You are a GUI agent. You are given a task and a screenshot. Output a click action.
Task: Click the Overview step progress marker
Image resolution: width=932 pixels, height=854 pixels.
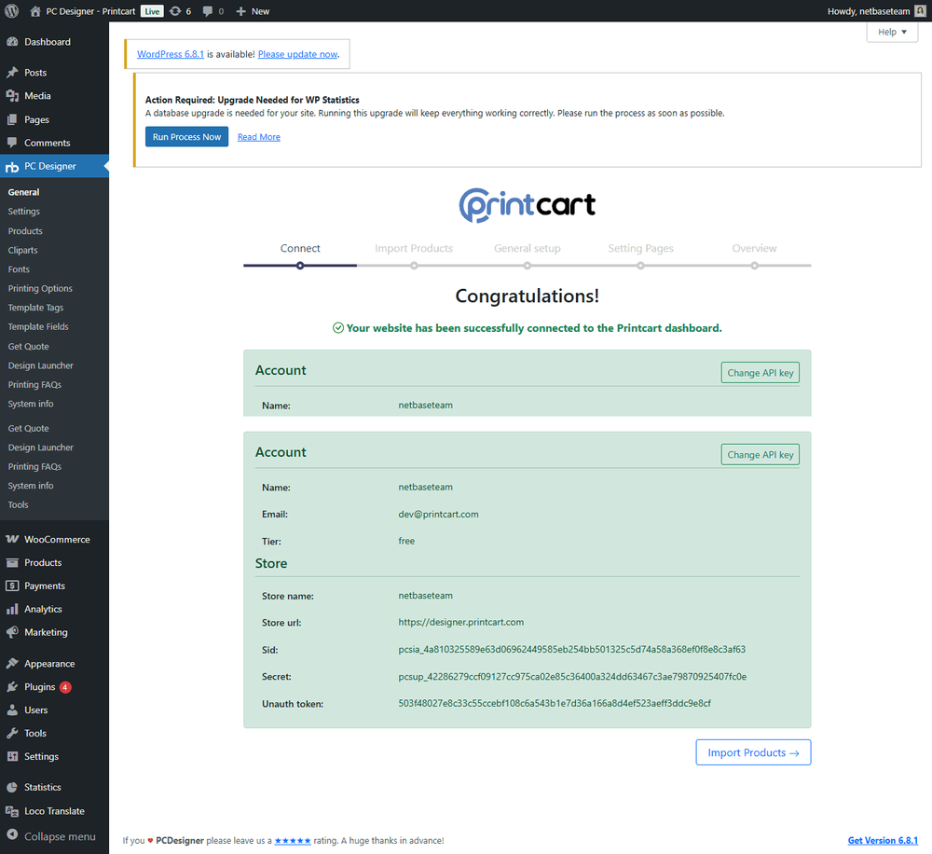(x=754, y=266)
